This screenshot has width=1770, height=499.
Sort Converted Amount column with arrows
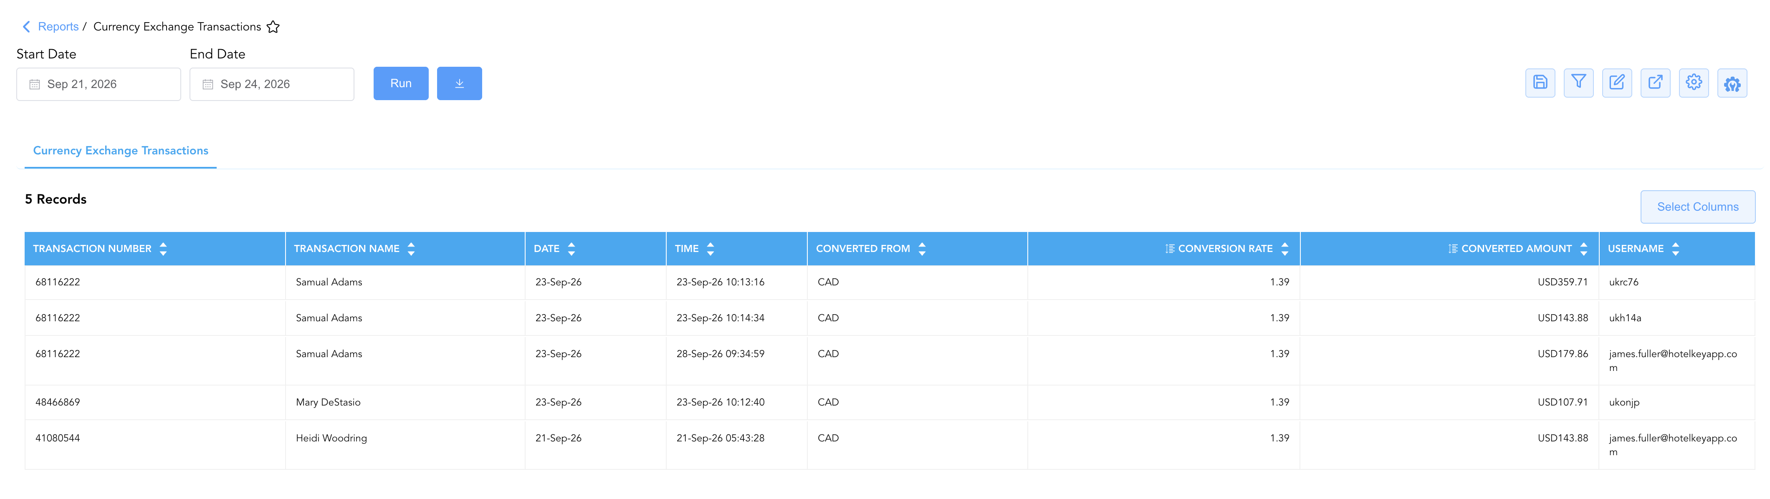[x=1584, y=249]
